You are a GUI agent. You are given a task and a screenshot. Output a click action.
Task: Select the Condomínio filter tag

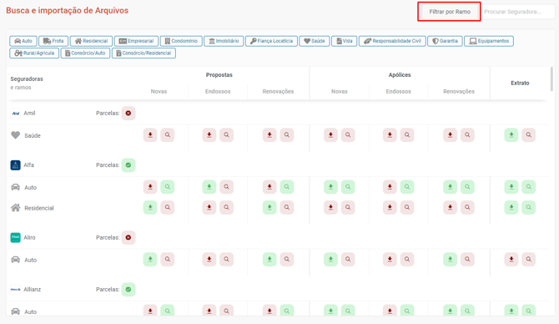(181, 41)
